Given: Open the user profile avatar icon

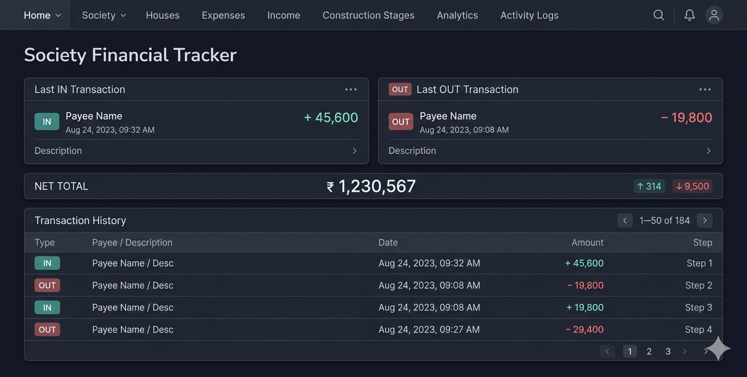Looking at the screenshot, I should [714, 15].
